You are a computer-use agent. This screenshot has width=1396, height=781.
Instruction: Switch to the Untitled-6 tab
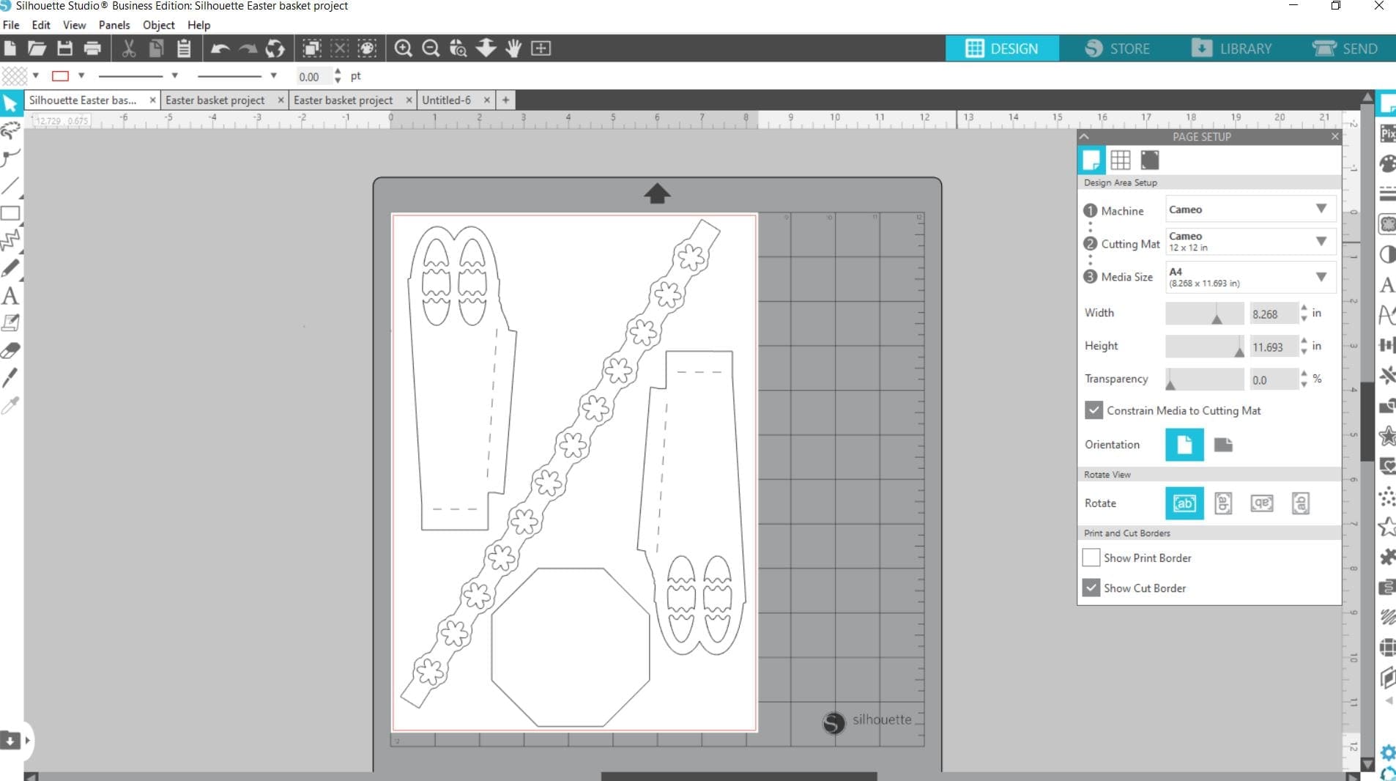[446, 100]
